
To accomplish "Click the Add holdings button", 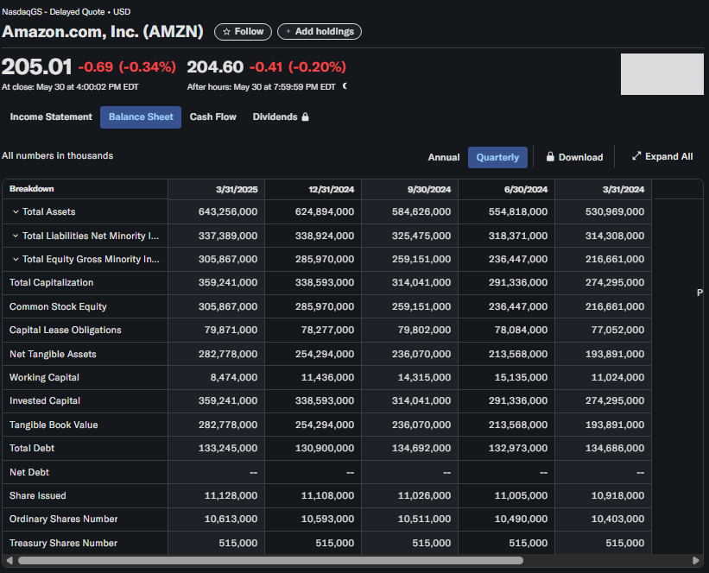I will [x=320, y=32].
